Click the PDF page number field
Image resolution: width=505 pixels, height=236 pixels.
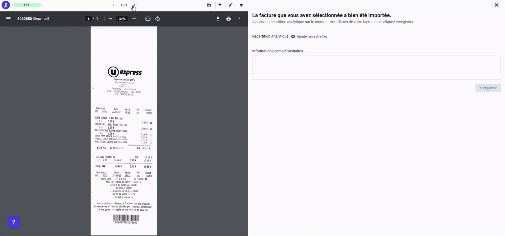(88, 19)
